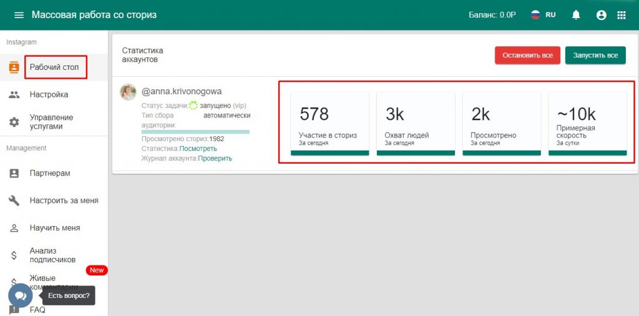
Task: Open the Партнерам menu item
Action: 49,173
